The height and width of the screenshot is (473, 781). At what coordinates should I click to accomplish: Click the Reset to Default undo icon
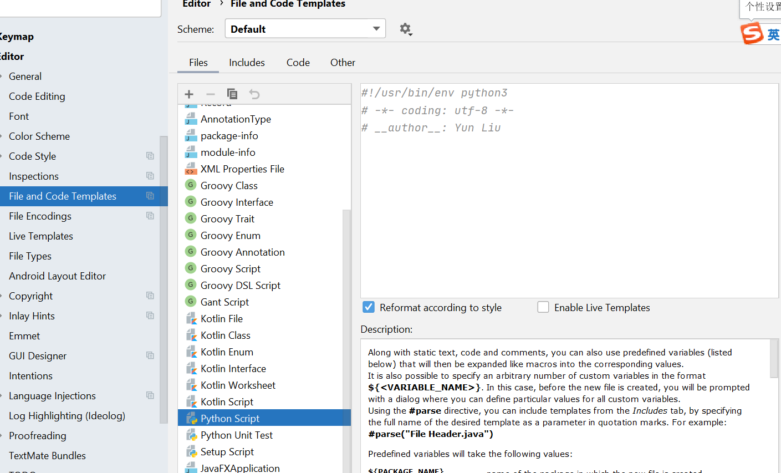click(x=254, y=94)
